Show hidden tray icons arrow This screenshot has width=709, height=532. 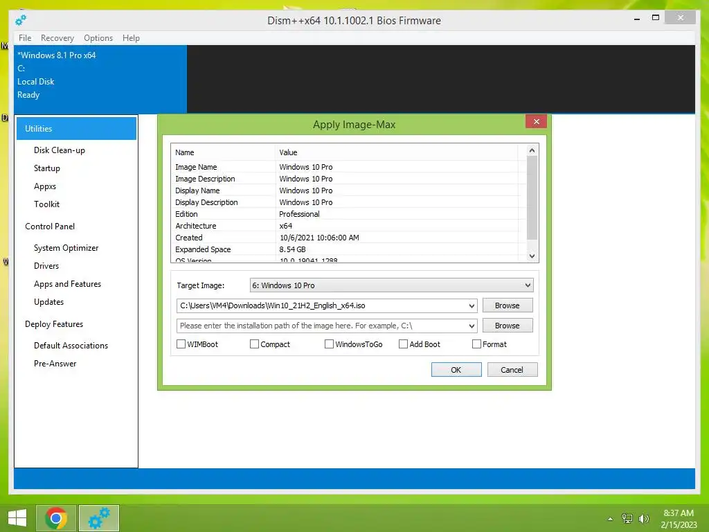coord(611,519)
